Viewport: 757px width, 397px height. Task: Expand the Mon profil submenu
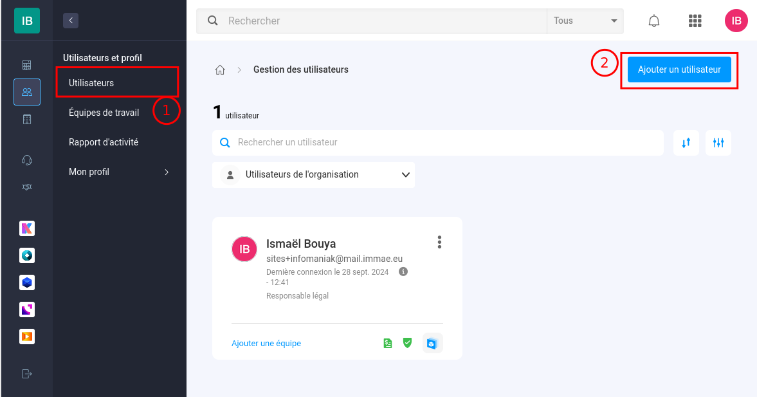click(119, 172)
